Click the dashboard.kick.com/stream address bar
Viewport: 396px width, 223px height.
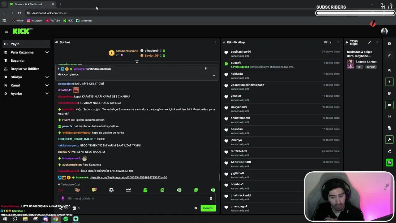coord(49,13)
